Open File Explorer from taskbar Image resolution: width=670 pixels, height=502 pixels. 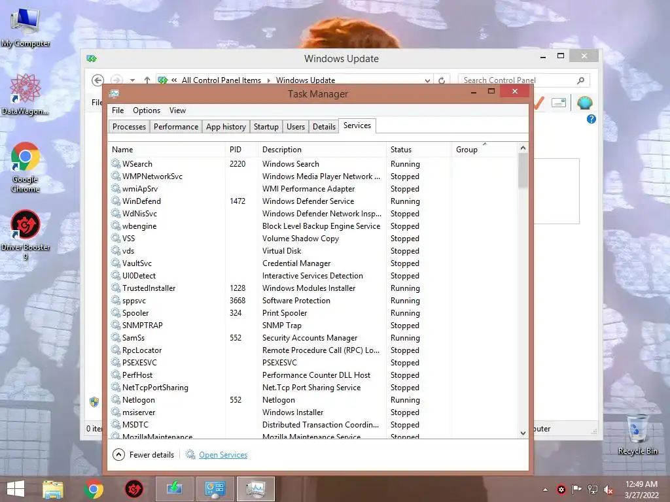(x=52, y=489)
